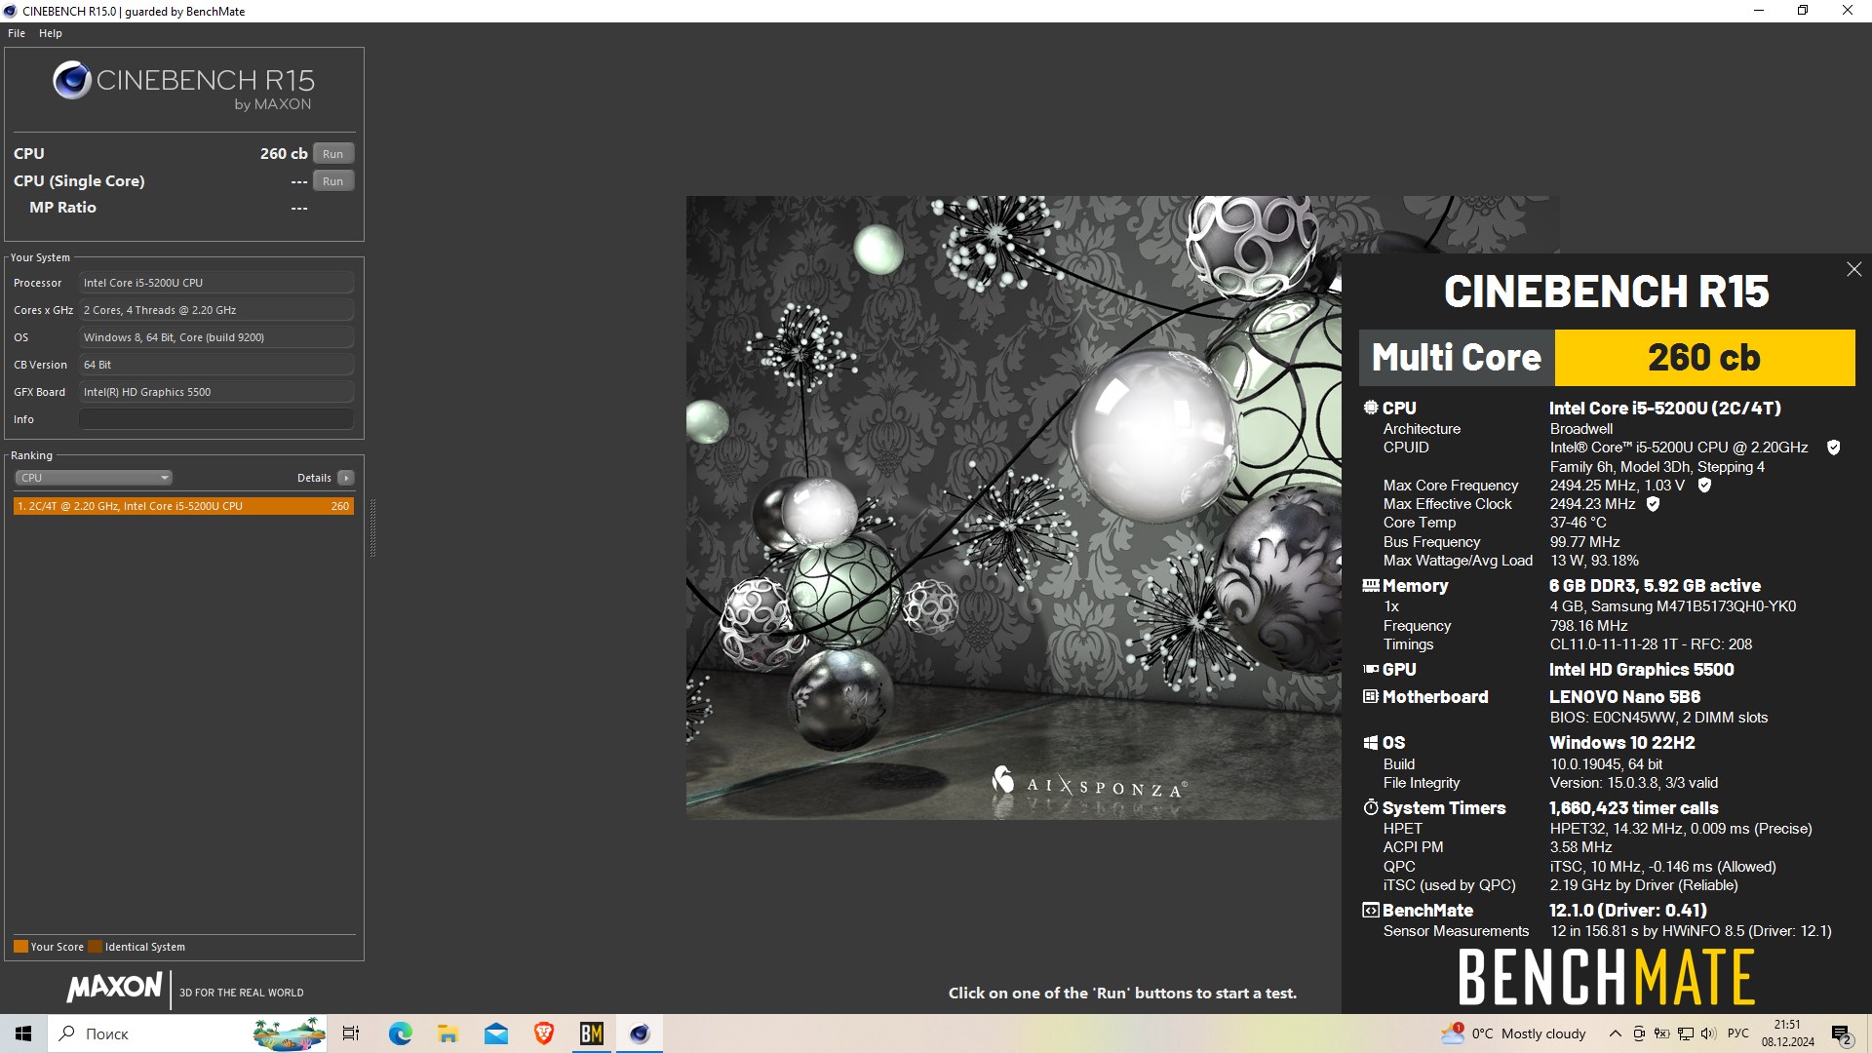Viewport: 1872px width, 1053px height.
Task: Launch Microsoft Edge from taskbar
Action: [400, 1033]
